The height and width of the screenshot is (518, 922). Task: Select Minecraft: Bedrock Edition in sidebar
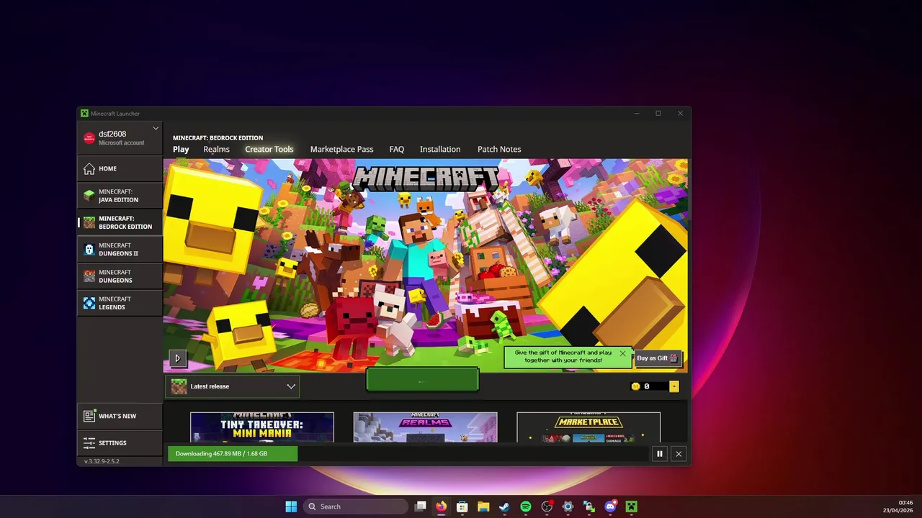pos(120,222)
